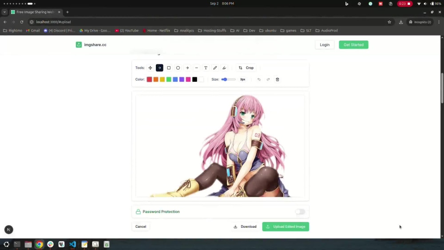Open the Files manager in the dock

(28, 244)
